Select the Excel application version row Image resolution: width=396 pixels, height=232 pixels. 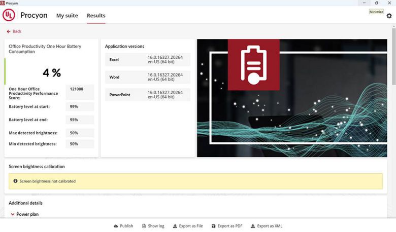click(147, 60)
